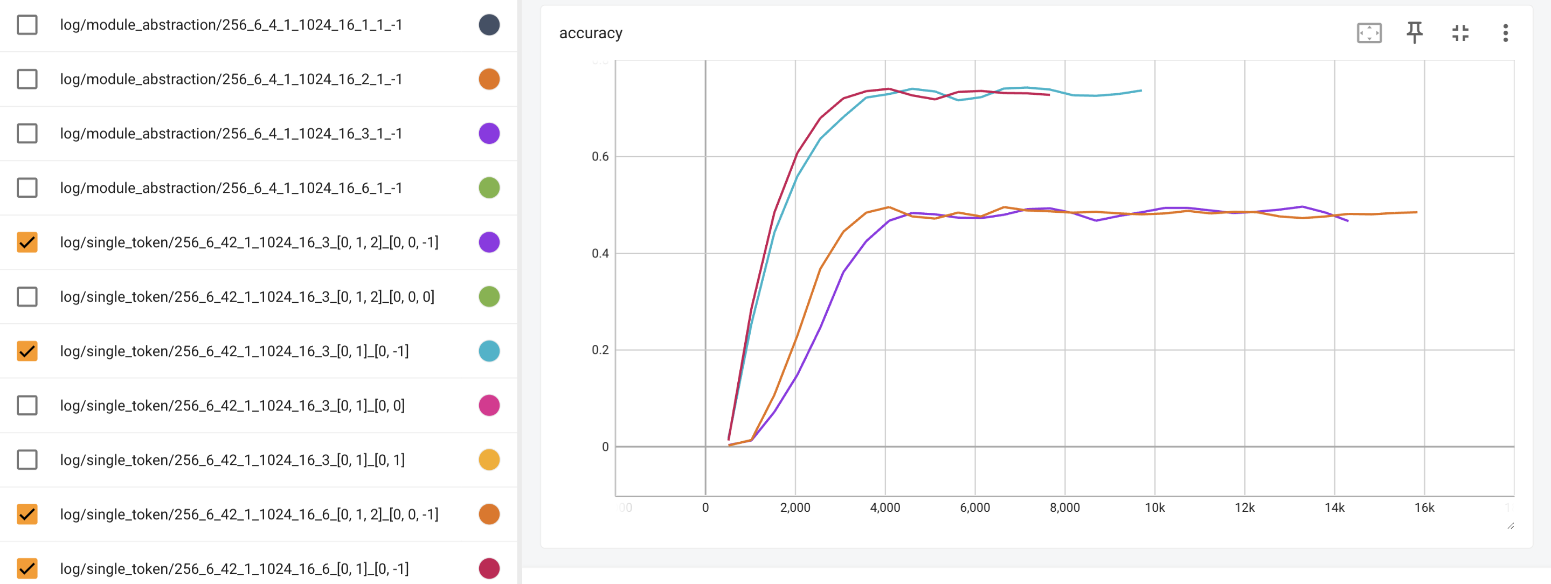Click the dark navy color swatch of first run

[489, 25]
